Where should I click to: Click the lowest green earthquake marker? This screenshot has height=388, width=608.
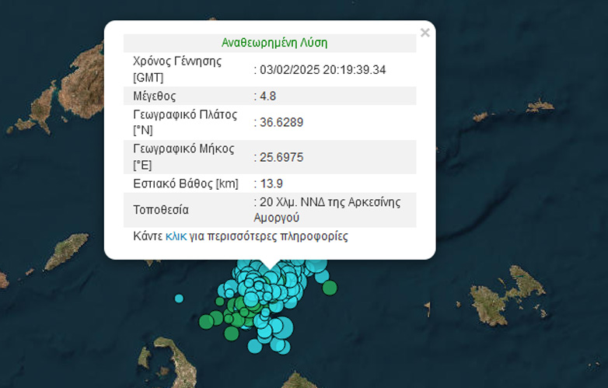pos(231,334)
